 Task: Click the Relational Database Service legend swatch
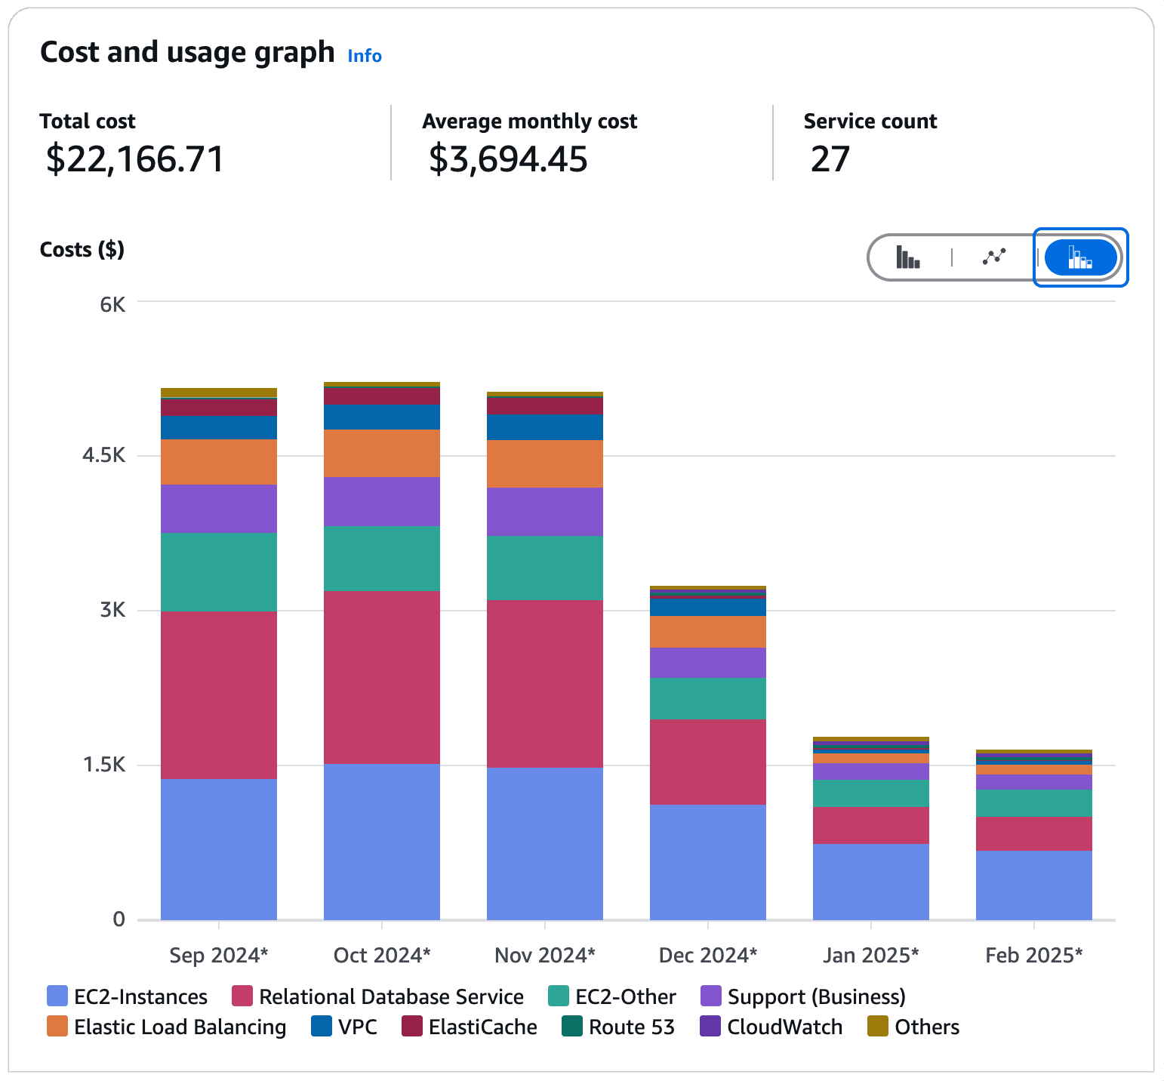242,996
